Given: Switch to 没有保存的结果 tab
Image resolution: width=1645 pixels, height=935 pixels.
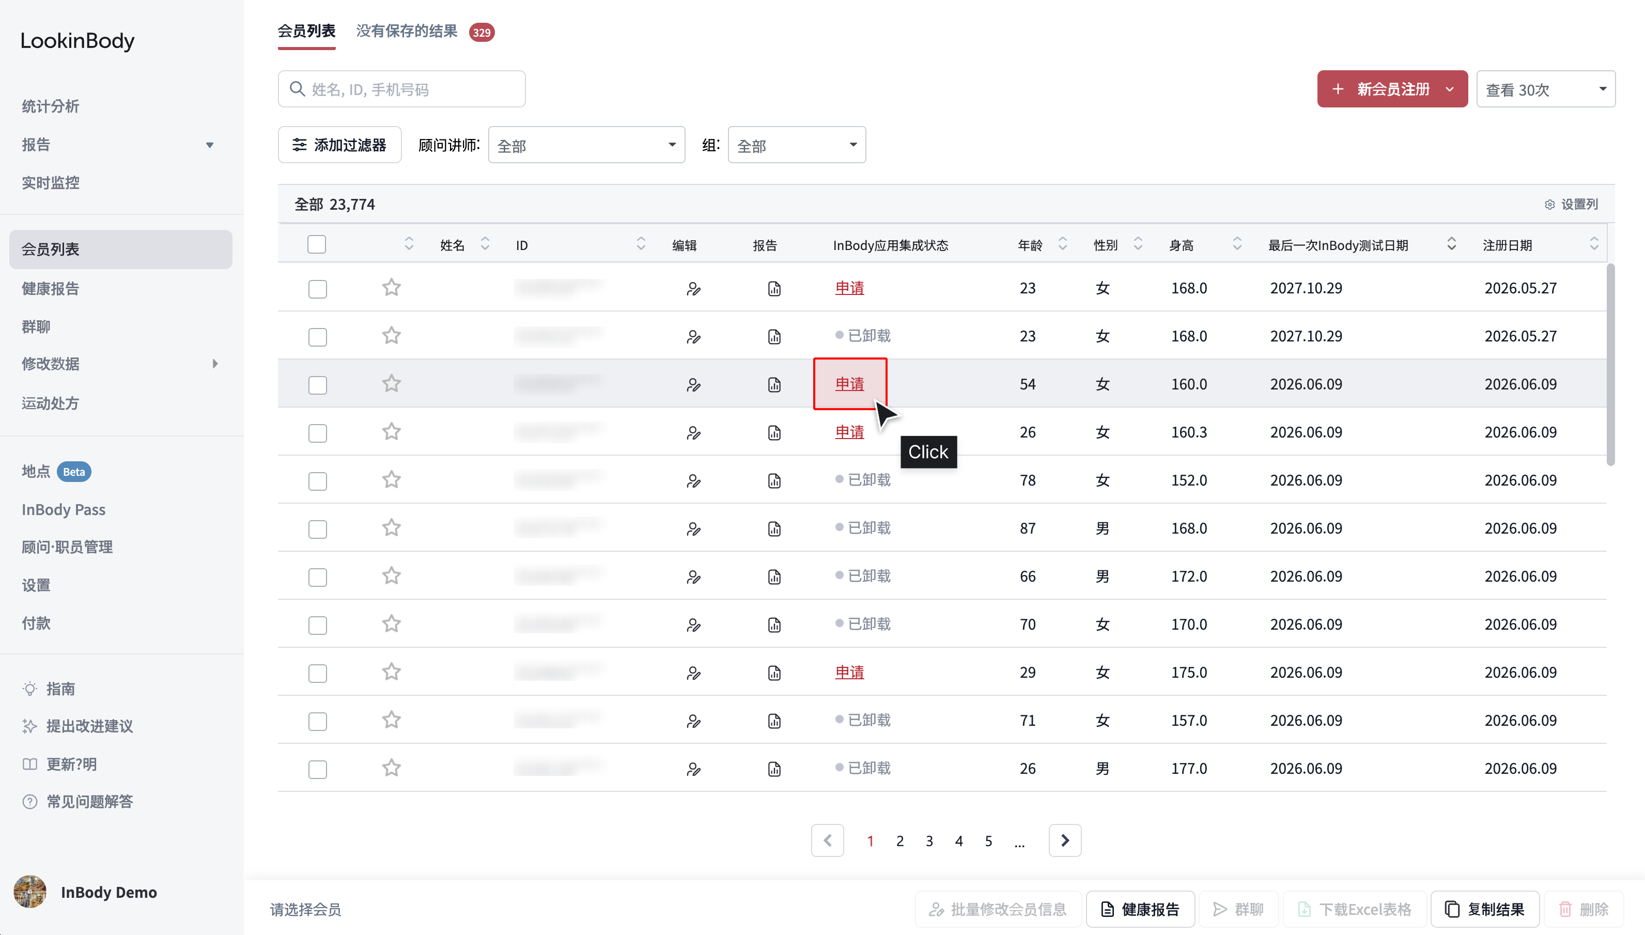Looking at the screenshot, I should [x=407, y=31].
